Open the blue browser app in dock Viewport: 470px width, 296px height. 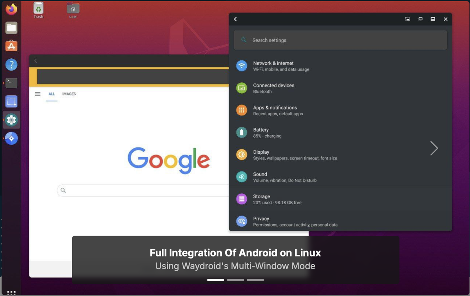pos(11,138)
